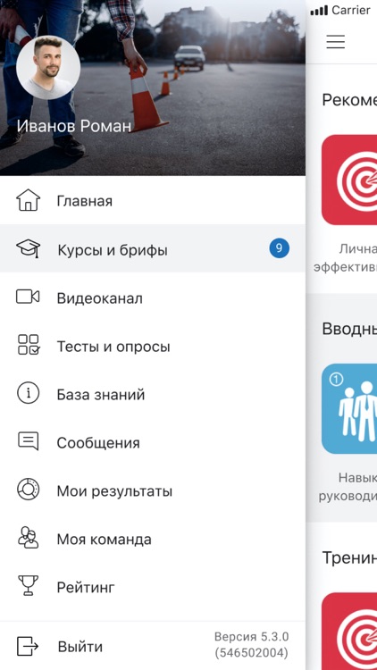
Task: Open Сообщения
Action: pyautogui.click(x=153, y=442)
